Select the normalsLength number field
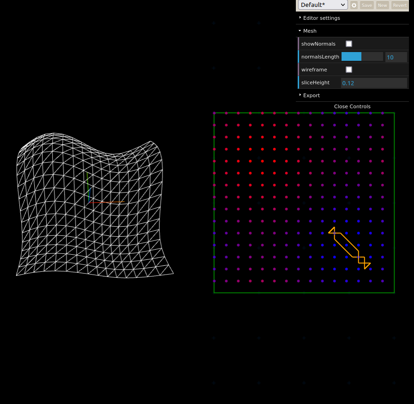The image size is (414, 404). 396,57
